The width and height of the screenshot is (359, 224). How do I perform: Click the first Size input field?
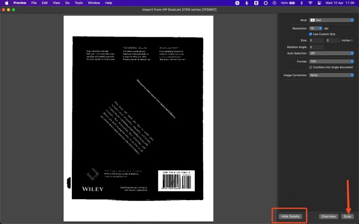pyautogui.click(x=316, y=40)
